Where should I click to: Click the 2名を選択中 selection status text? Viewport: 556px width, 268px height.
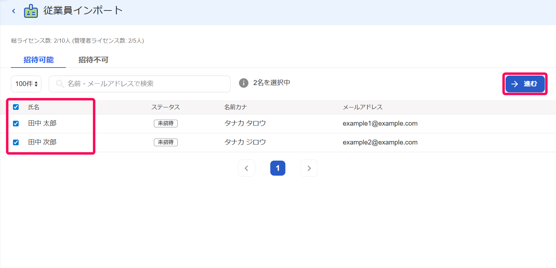click(x=272, y=83)
